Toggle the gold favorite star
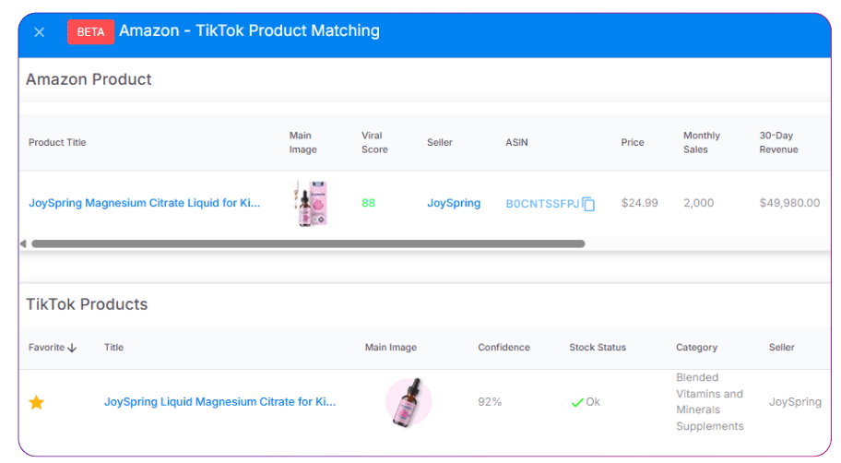 pyautogui.click(x=37, y=402)
